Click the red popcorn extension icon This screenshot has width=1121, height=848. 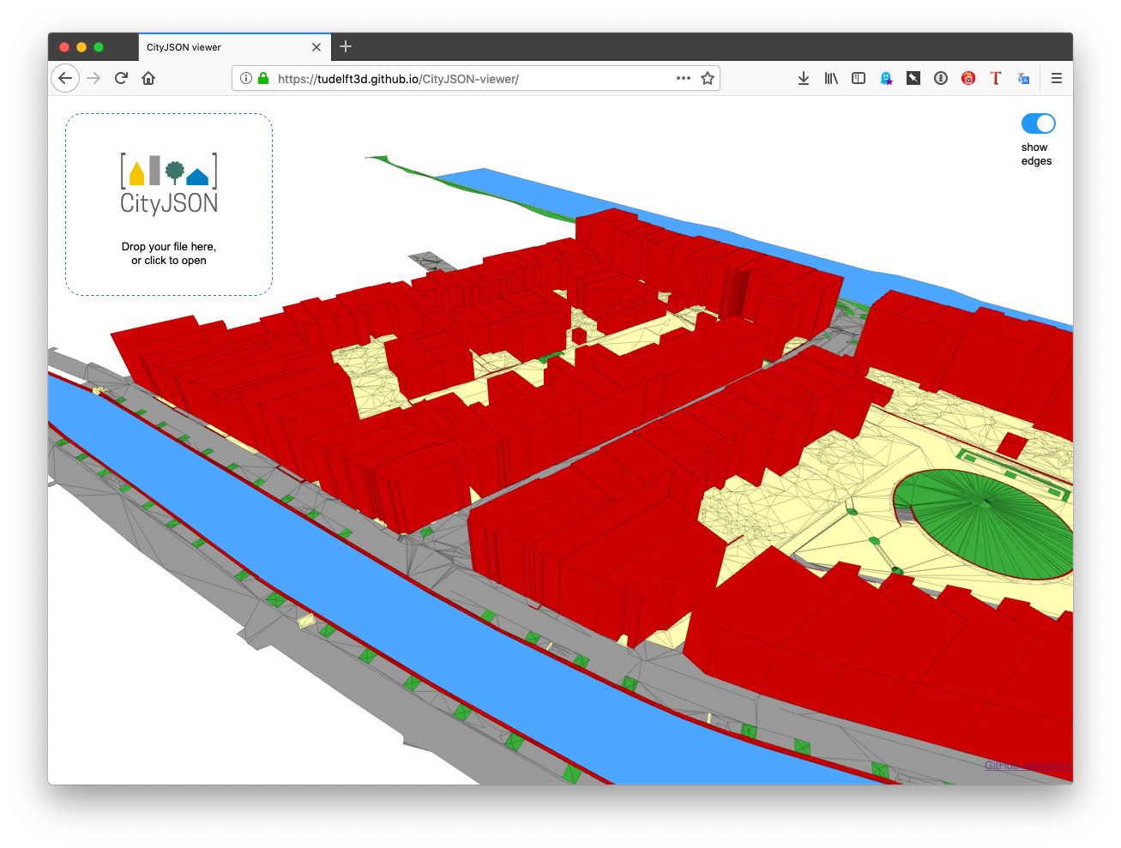[x=968, y=78]
